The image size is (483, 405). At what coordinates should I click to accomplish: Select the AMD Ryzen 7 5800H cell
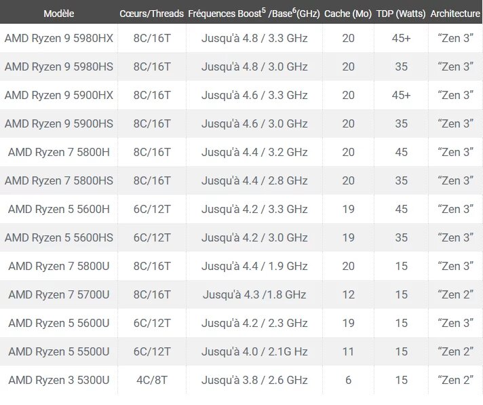[59, 152]
